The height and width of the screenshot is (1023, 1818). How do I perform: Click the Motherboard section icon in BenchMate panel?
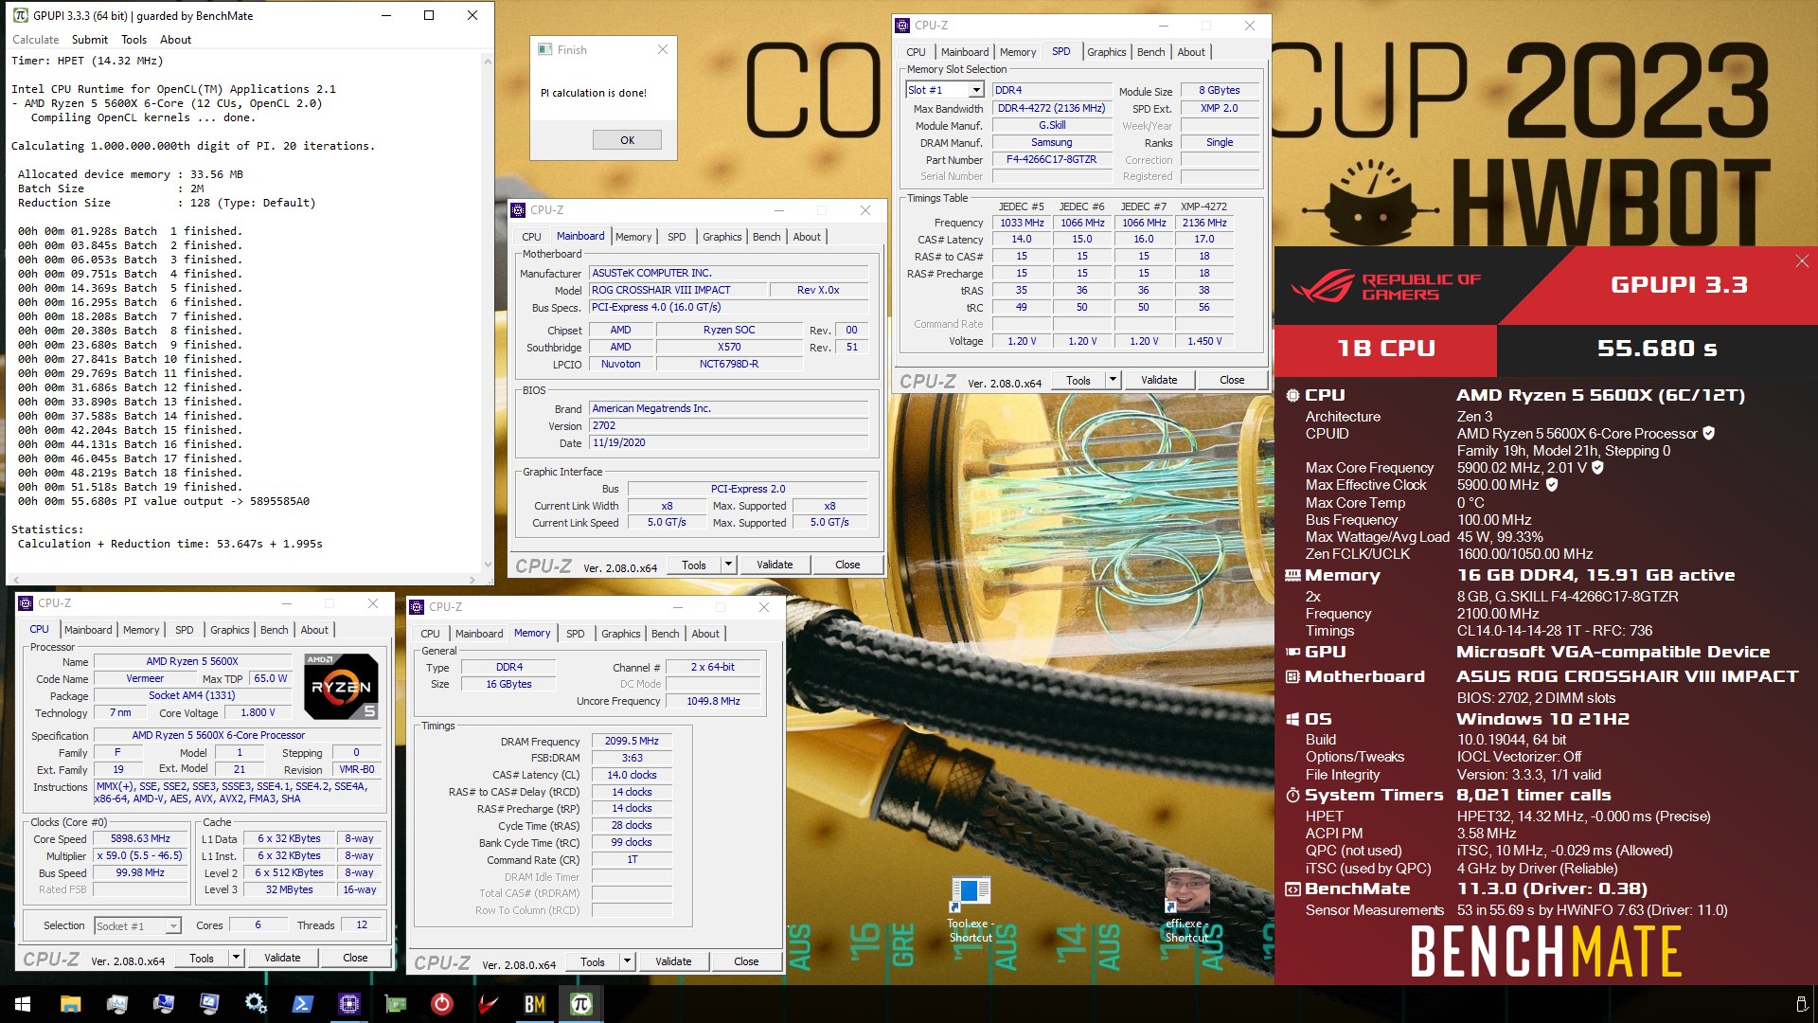click(x=1292, y=677)
